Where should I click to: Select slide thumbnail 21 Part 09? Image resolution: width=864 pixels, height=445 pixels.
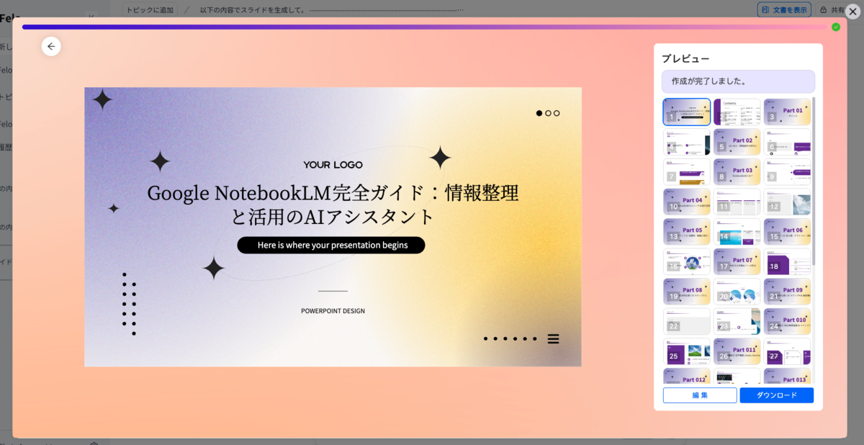[x=787, y=292]
